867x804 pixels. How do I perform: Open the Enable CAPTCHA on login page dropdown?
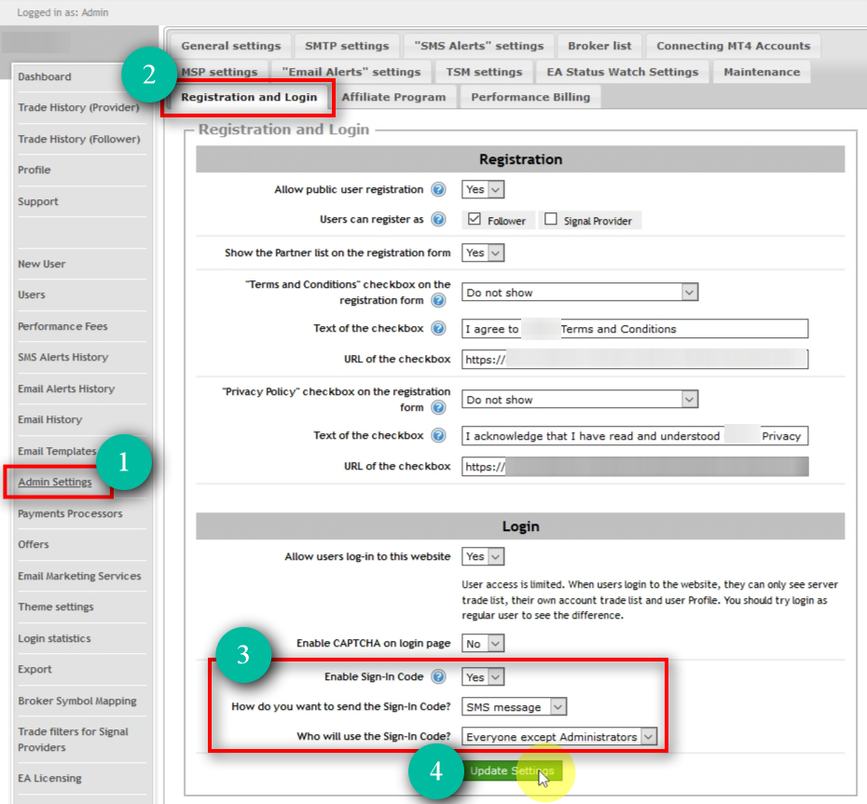(x=483, y=644)
